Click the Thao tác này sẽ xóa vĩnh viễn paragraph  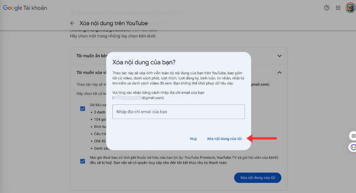[x=178, y=78]
